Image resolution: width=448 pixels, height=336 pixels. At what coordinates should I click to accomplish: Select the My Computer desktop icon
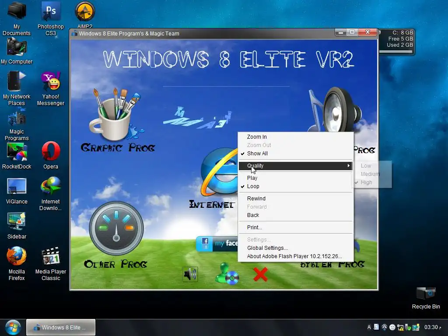pyautogui.click(x=17, y=51)
